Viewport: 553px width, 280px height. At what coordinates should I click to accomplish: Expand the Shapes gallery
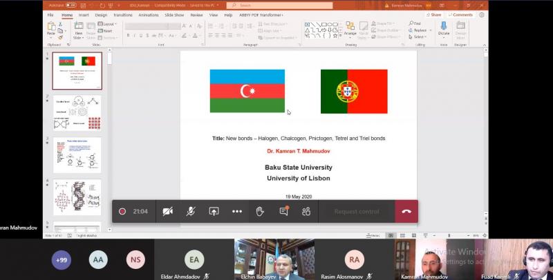tap(341, 37)
